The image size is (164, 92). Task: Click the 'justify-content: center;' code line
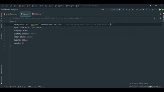[26, 34]
